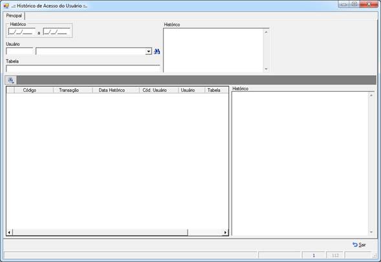Click the upper Histórico text area
Image resolution: width=381 pixels, height=262 pixels.
coord(213,50)
